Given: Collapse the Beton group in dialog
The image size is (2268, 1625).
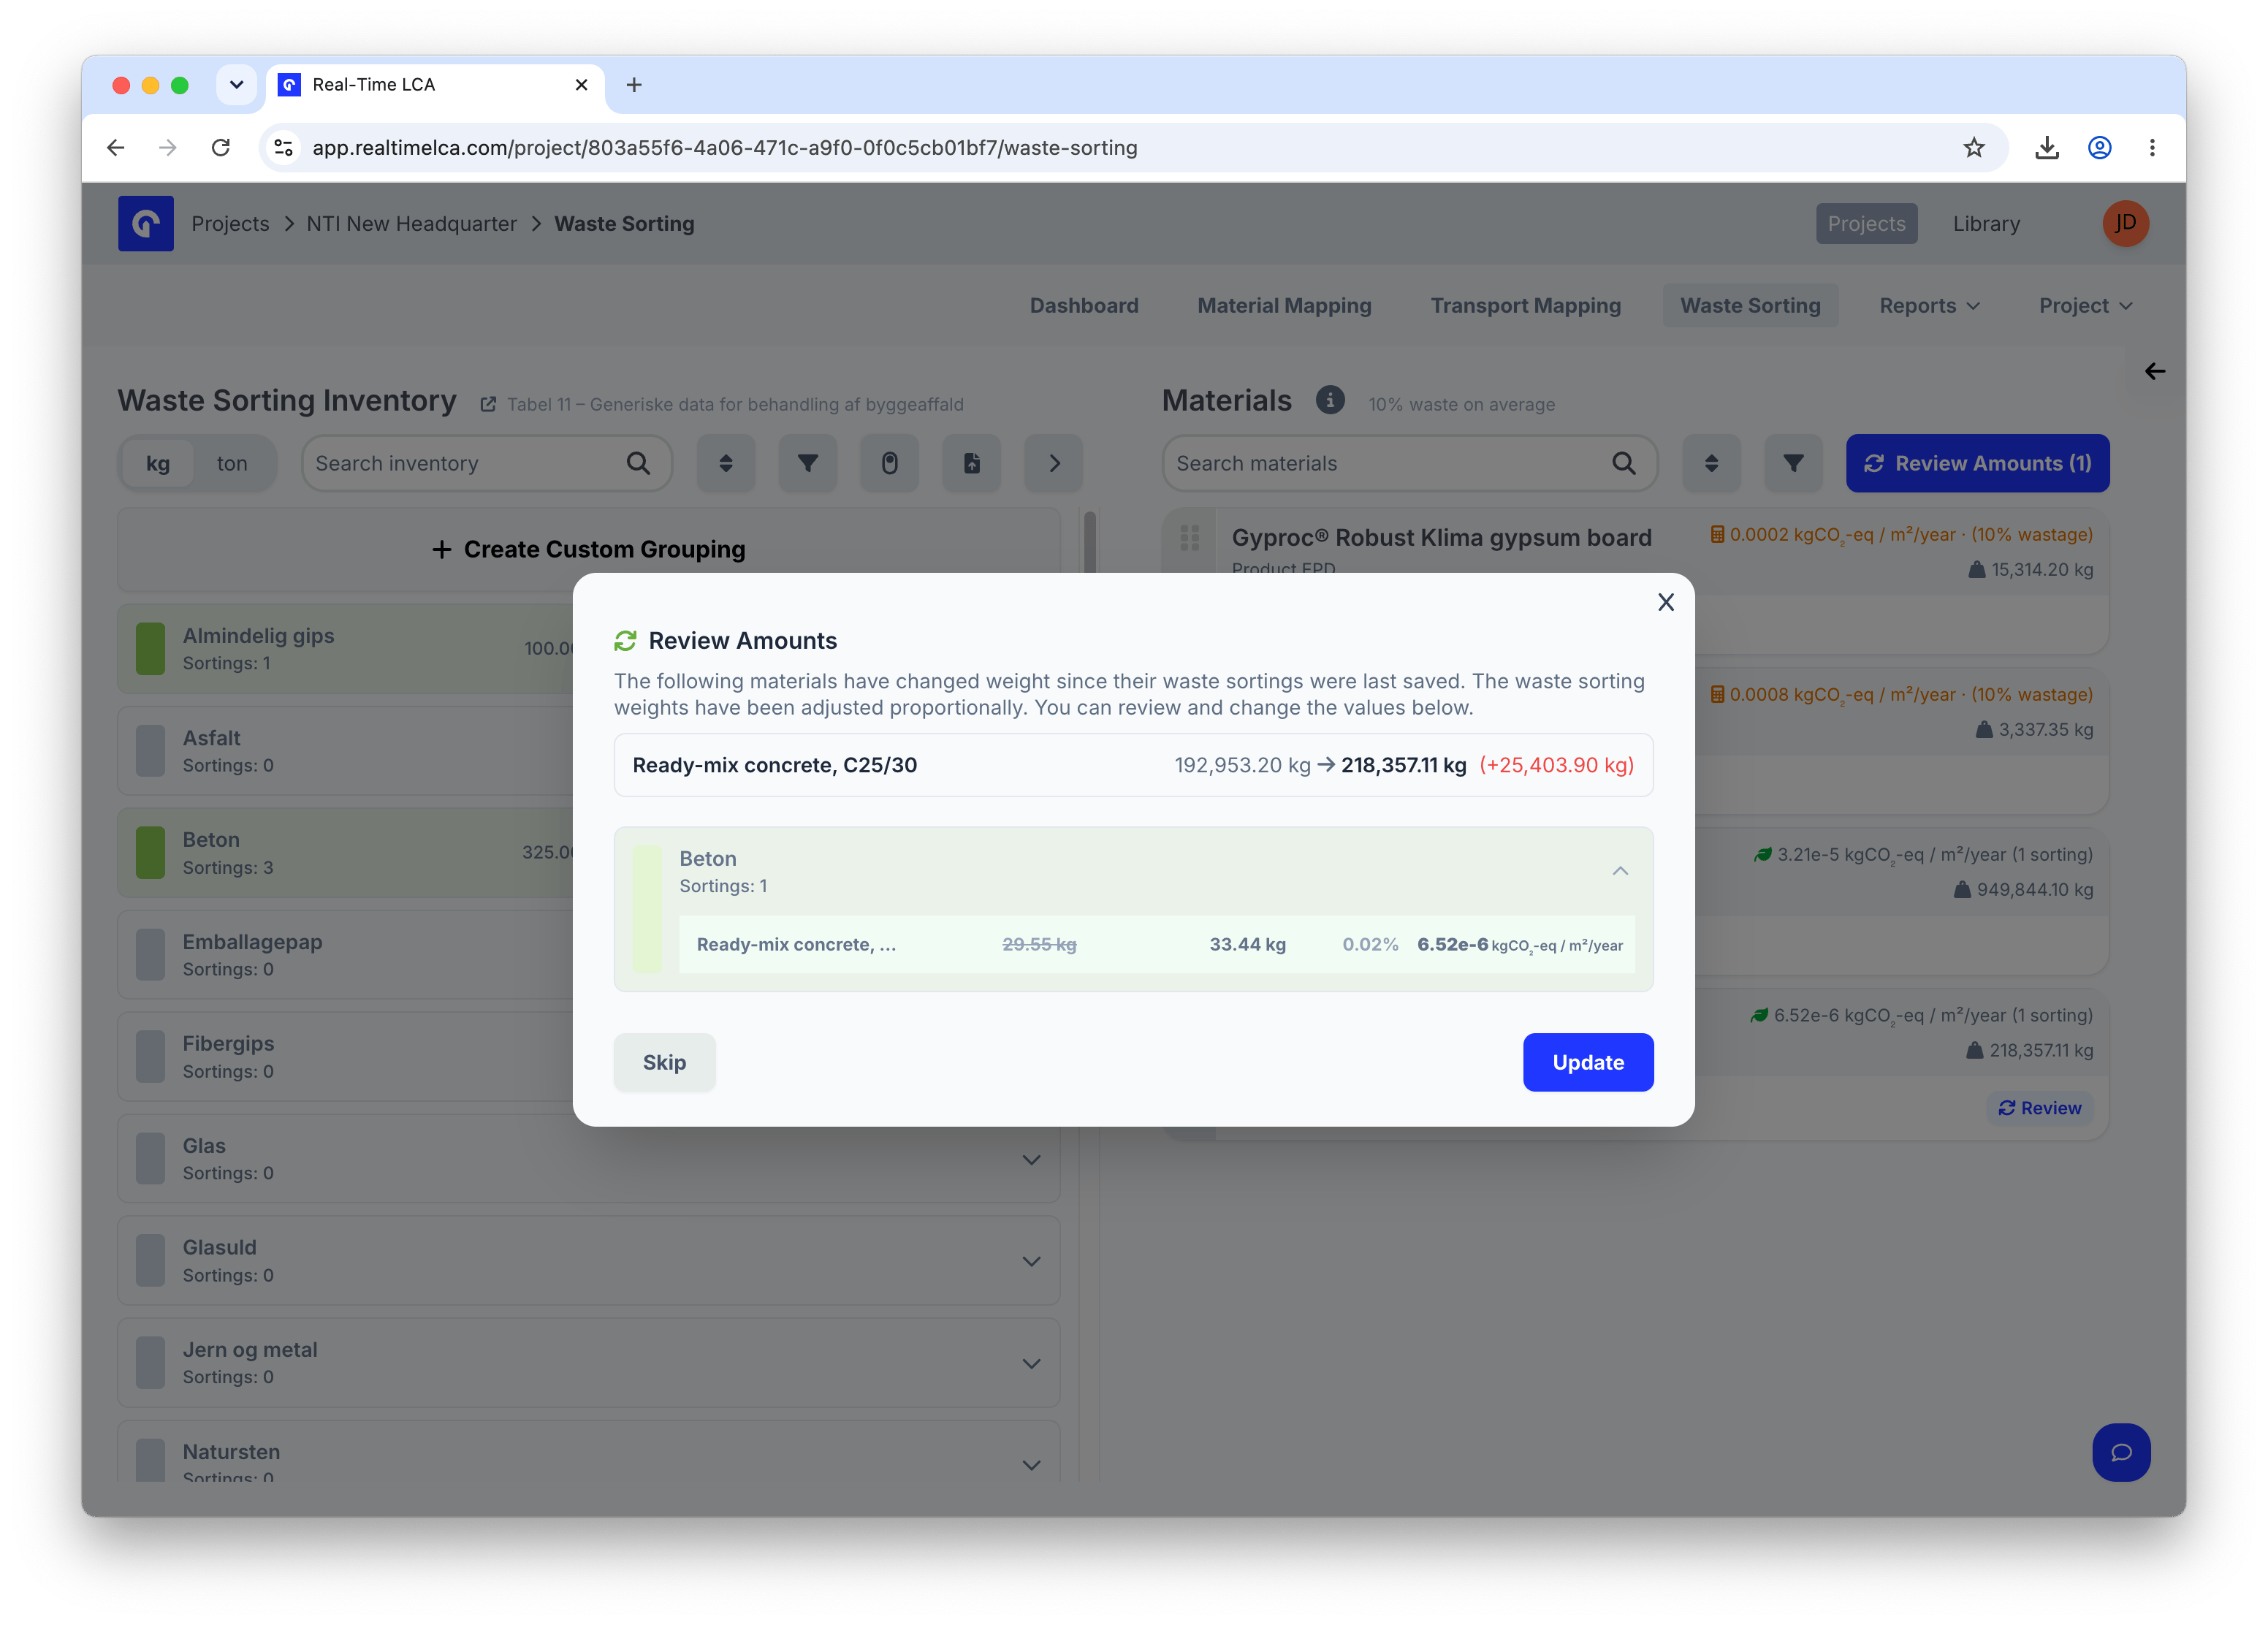Looking at the screenshot, I should pyautogui.click(x=1620, y=871).
